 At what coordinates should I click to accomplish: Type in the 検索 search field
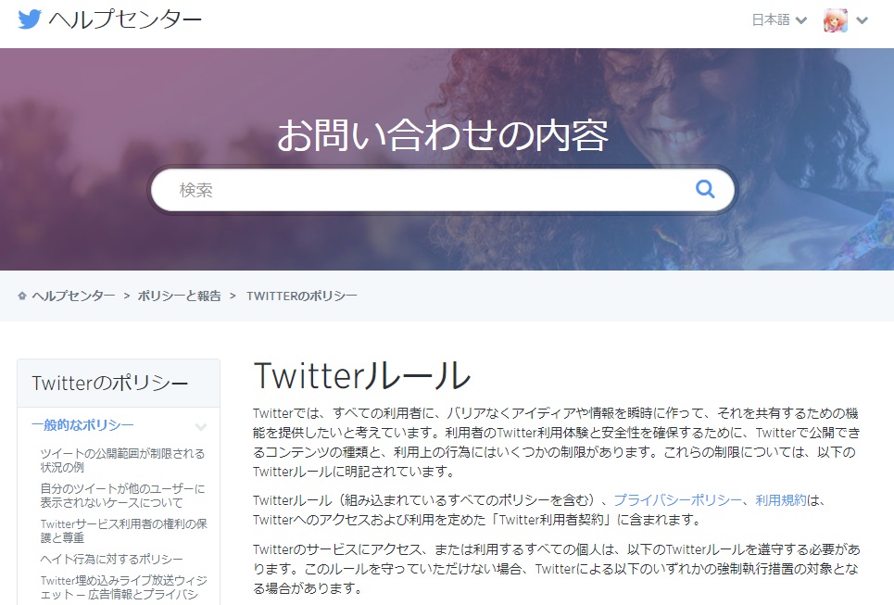coord(426,190)
